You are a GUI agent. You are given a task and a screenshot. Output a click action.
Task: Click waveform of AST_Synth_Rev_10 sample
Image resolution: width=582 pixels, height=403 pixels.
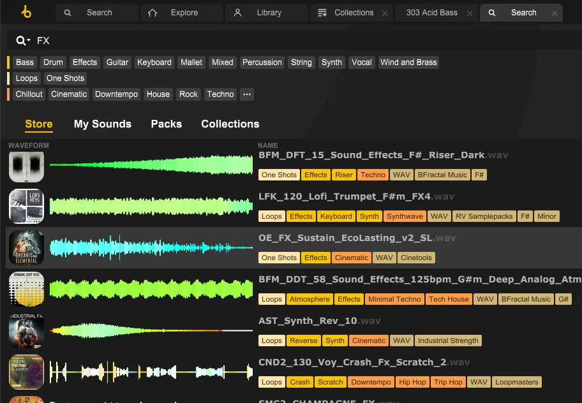coord(151,330)
